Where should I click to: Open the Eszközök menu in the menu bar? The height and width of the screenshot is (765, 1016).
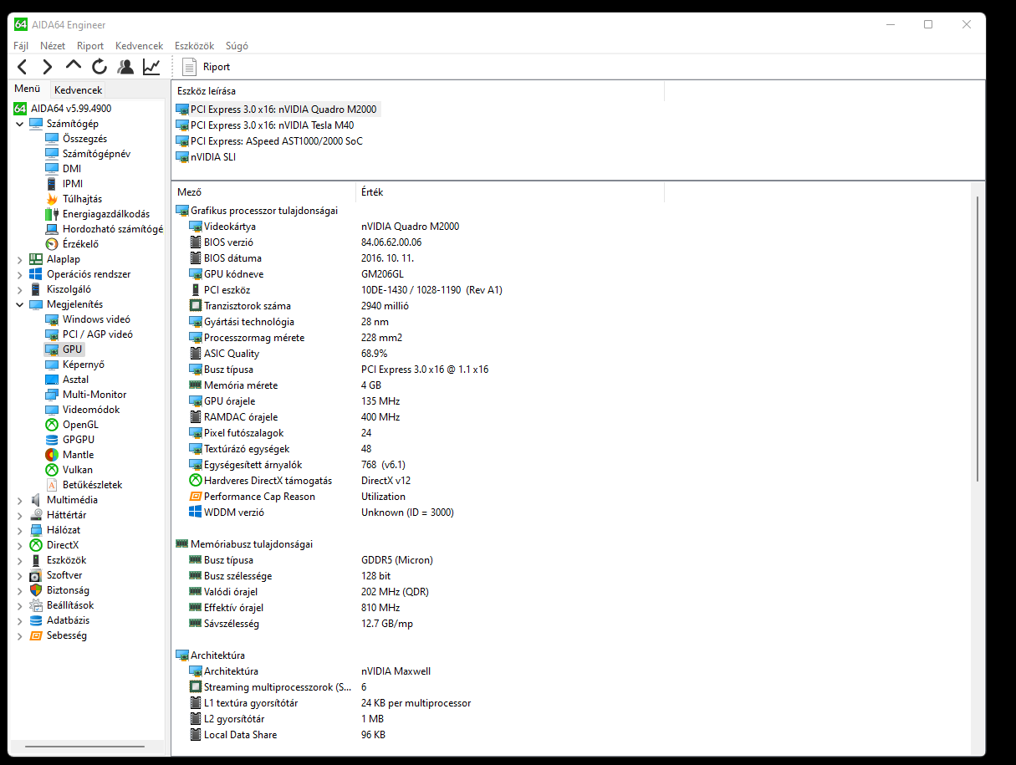(x=194, y=46)
